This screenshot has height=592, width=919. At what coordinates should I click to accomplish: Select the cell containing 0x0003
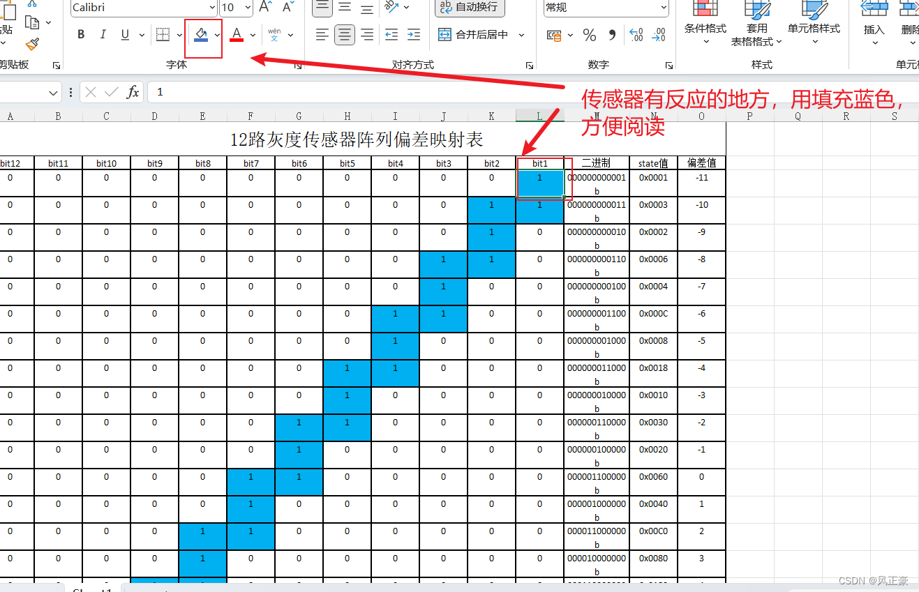(x=653, y=210)
